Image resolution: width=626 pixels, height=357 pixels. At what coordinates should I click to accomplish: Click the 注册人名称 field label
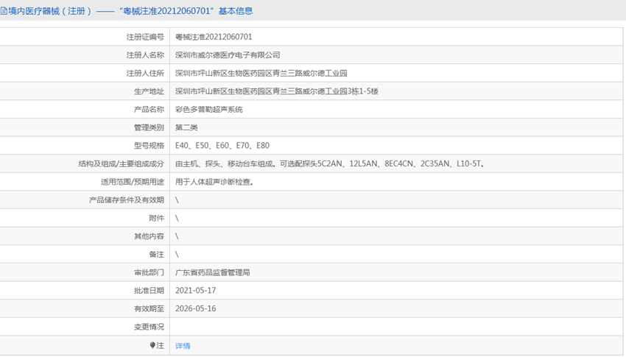coord(145,55)
